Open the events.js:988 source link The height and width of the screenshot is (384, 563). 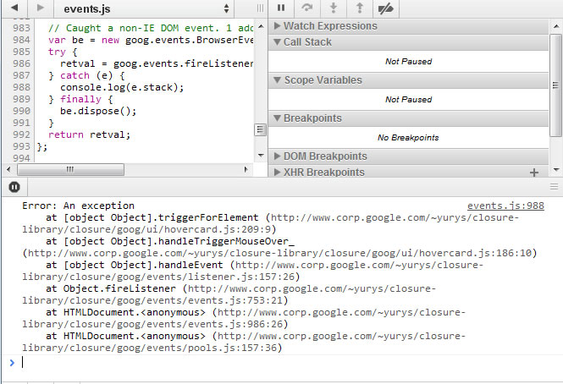pyautogui.click(x=505, y=206)
